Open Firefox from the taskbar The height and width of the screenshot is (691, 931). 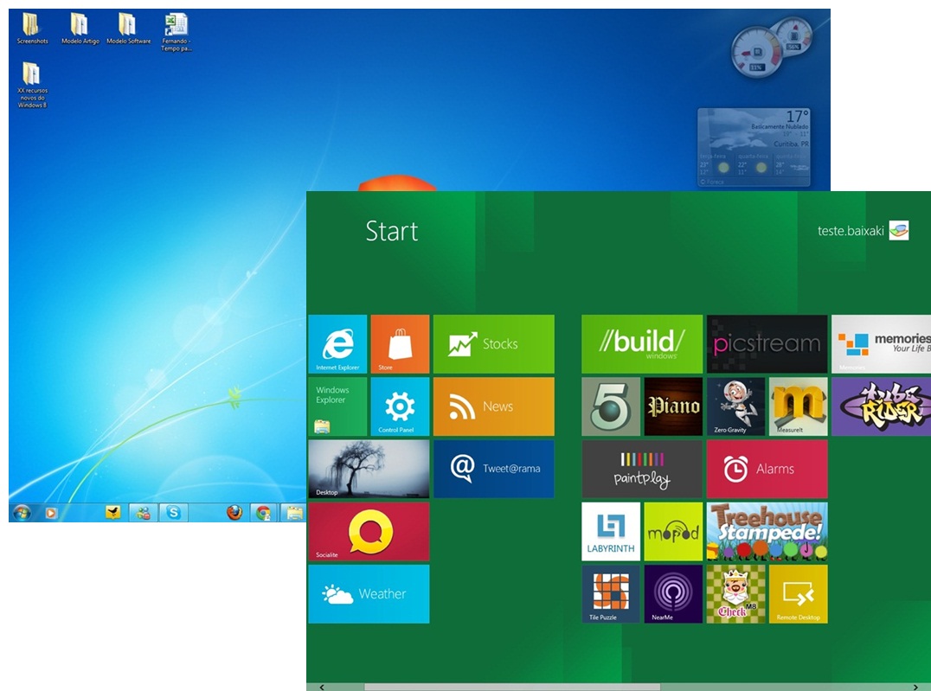point(234,512)
